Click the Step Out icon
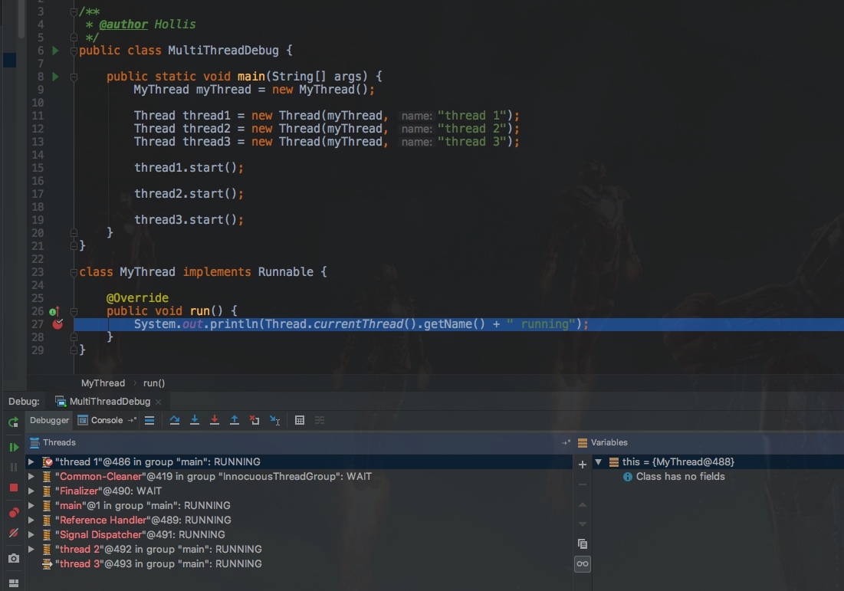This screenshot has height=591, width=844. click(235, 420)
